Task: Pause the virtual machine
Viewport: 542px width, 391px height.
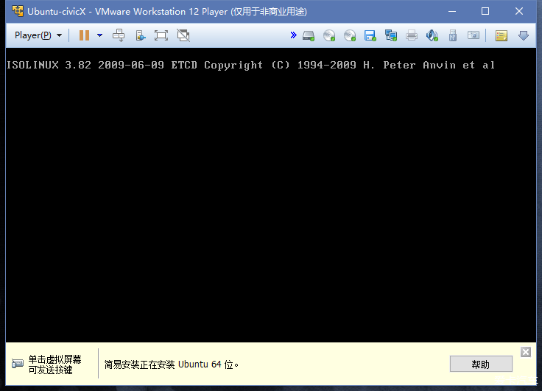Action: pyautogui.click(x=85, y=35)
